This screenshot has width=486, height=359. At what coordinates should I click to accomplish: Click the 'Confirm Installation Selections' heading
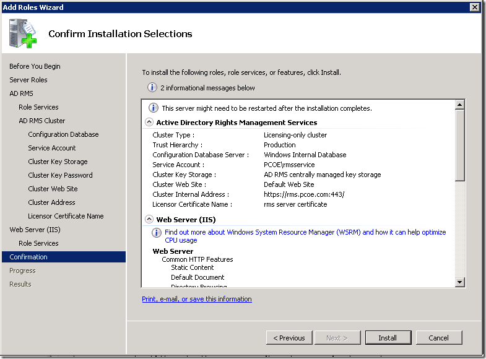pyautogui.click(x=120, y=33)
